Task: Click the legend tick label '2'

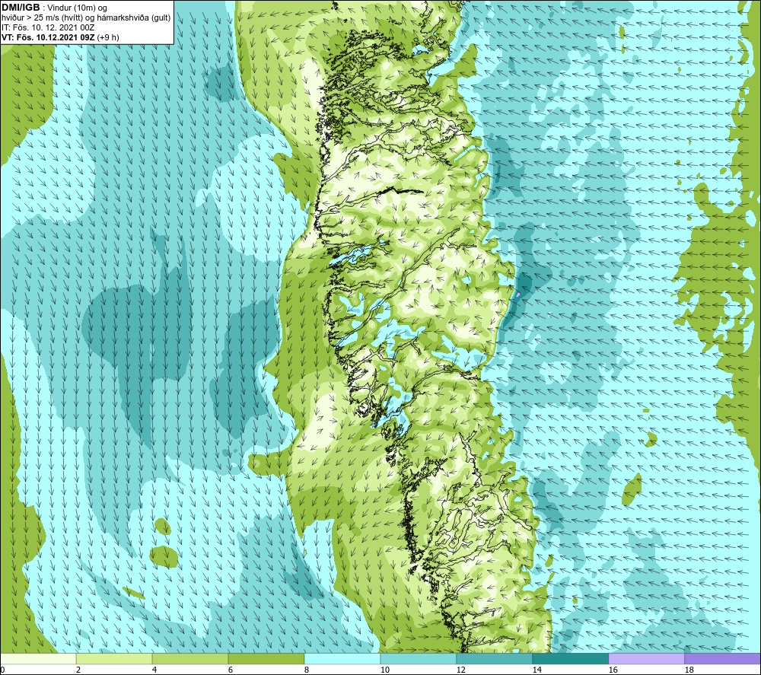Action: [78, 670]
